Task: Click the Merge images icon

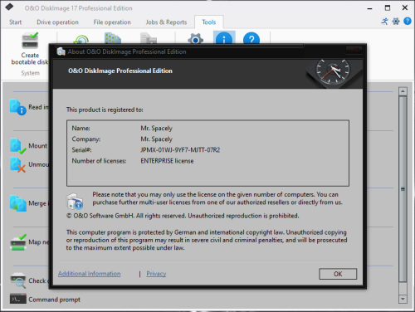Action: (x=18, y=203)
